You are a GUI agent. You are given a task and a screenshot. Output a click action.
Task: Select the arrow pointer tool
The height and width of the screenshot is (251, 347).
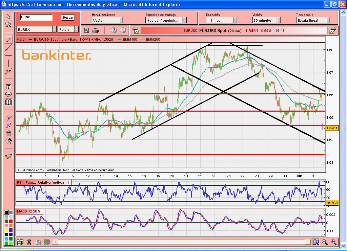pos(8,17)
